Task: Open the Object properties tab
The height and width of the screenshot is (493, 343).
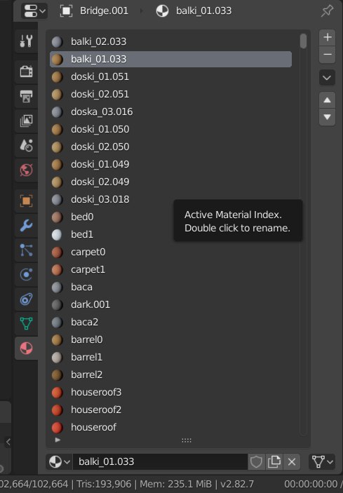Action: click(x=26, y=201)
